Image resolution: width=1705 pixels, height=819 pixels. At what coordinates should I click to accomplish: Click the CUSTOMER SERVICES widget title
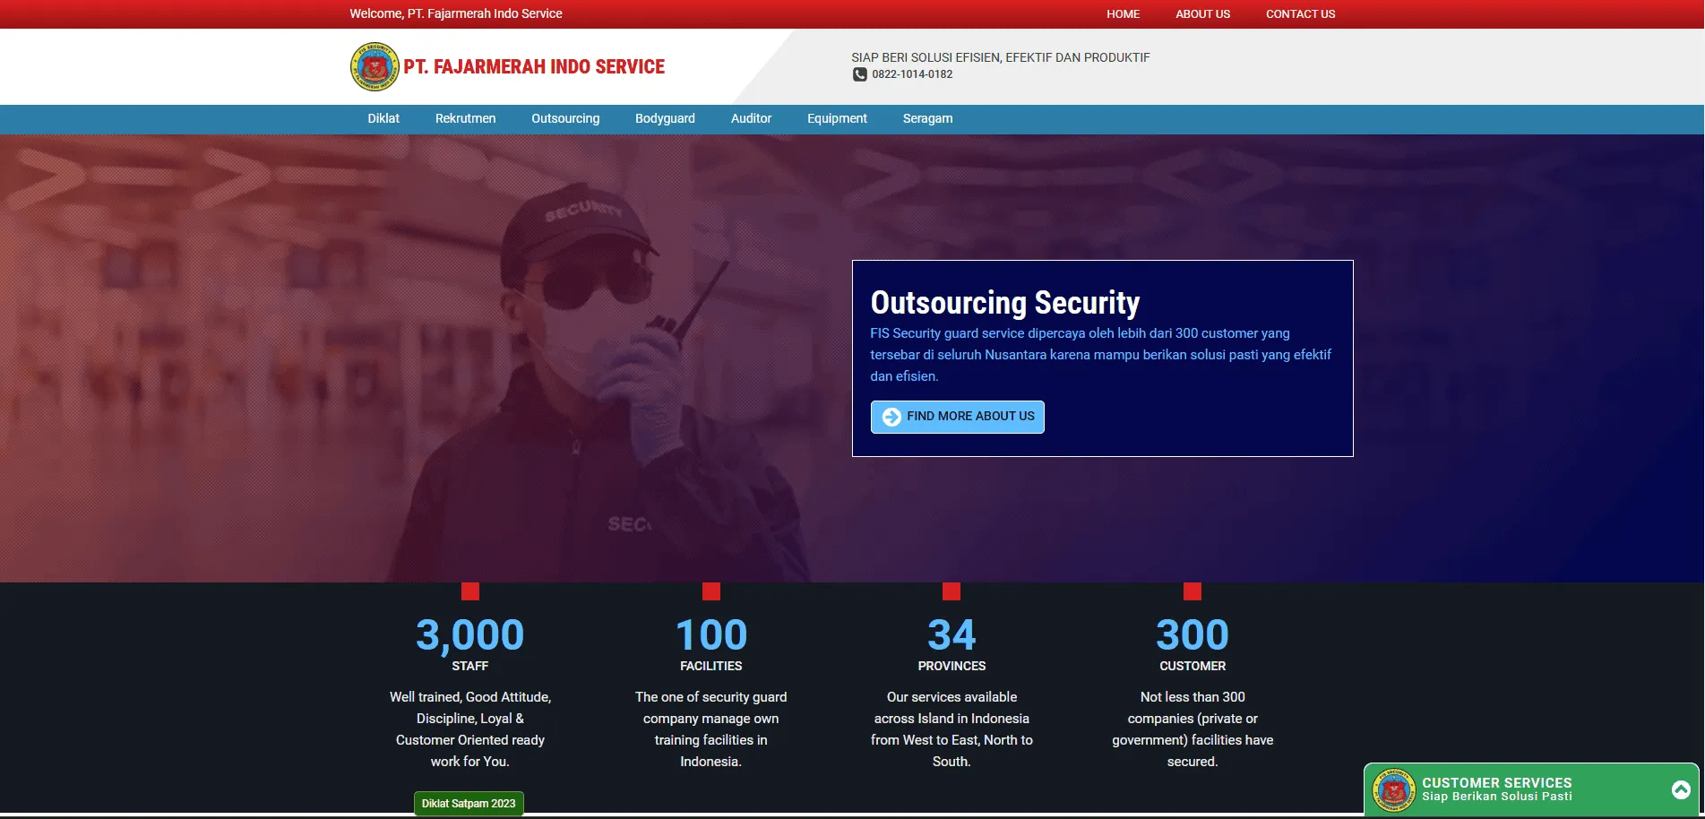[1496, 783]
